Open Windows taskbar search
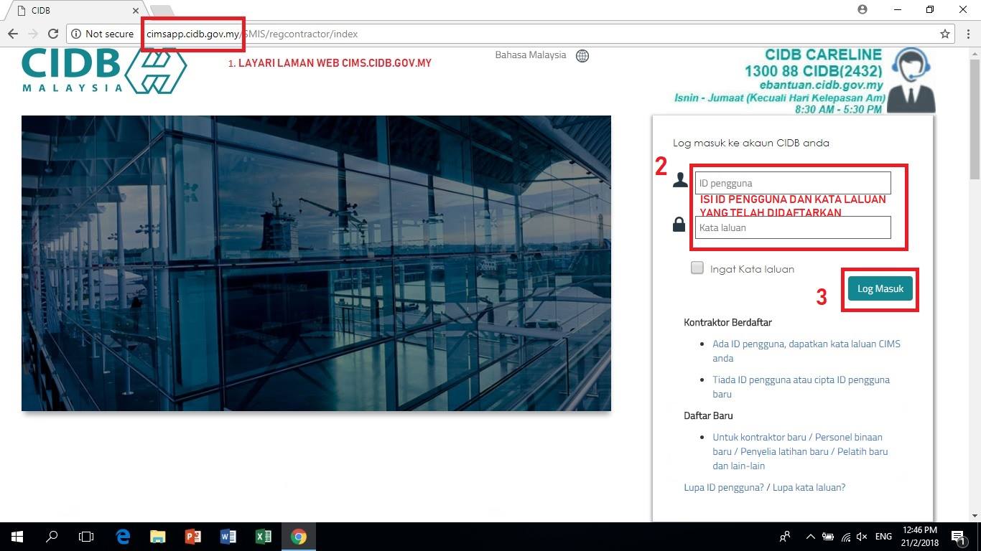The image size is (981, 551). [x=52, y=537]
